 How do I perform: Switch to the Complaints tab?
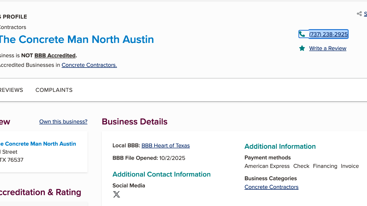tap(54, 90)
